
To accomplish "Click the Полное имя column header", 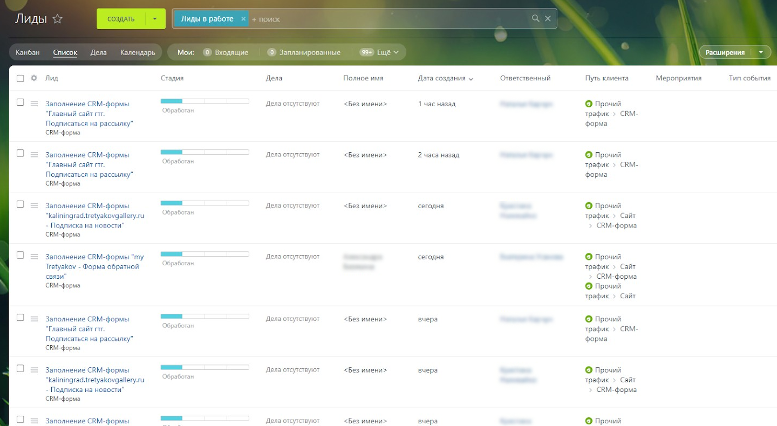I will pyautogui.click(x=363, y=78).
